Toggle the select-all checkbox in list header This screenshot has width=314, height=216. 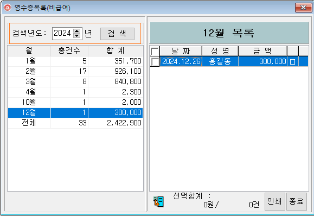coord(155,51)
